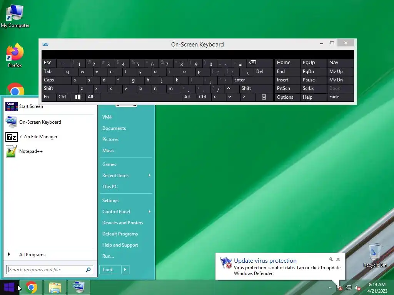
Task: Click the search magnifier icon
Action: coord(88,270)
